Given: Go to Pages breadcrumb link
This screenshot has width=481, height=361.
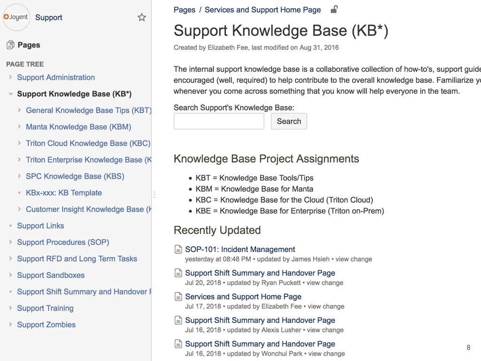Looking at the screenshot, I should (x=184, y=10).
